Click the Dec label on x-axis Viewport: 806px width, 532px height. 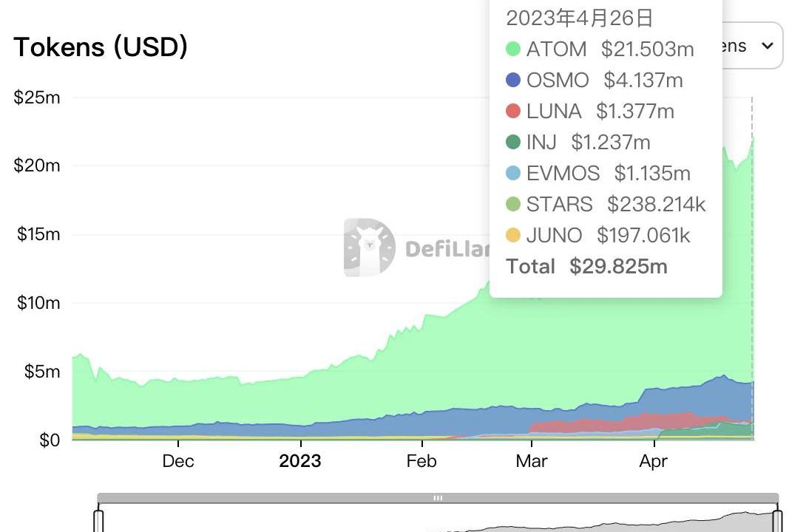[178, 462]
